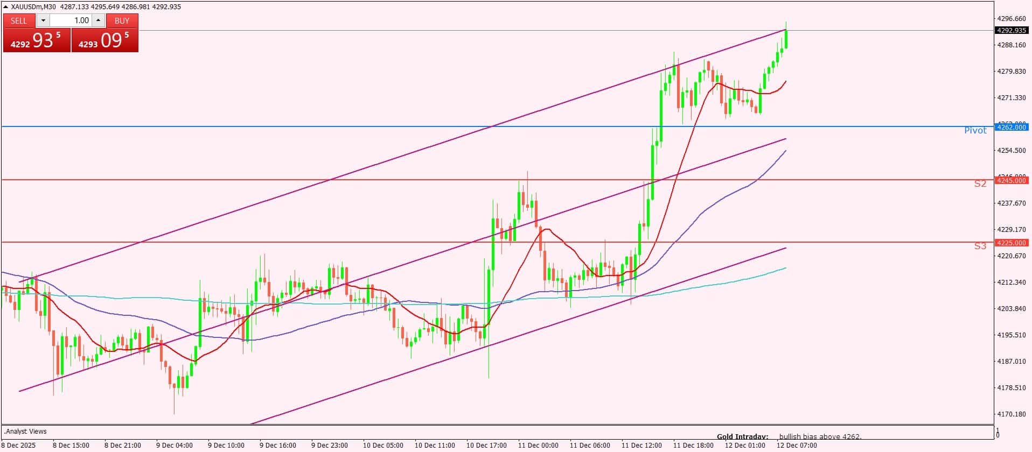Screen dimensions: 1032x452
Task: Select the XAUUSDm,M30 symbol title
Action: point(33,6)
